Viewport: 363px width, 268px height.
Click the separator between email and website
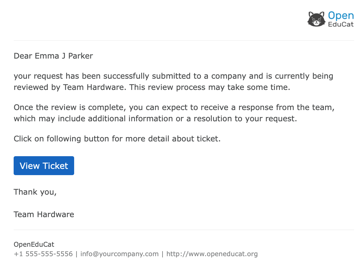click(163, 254)
